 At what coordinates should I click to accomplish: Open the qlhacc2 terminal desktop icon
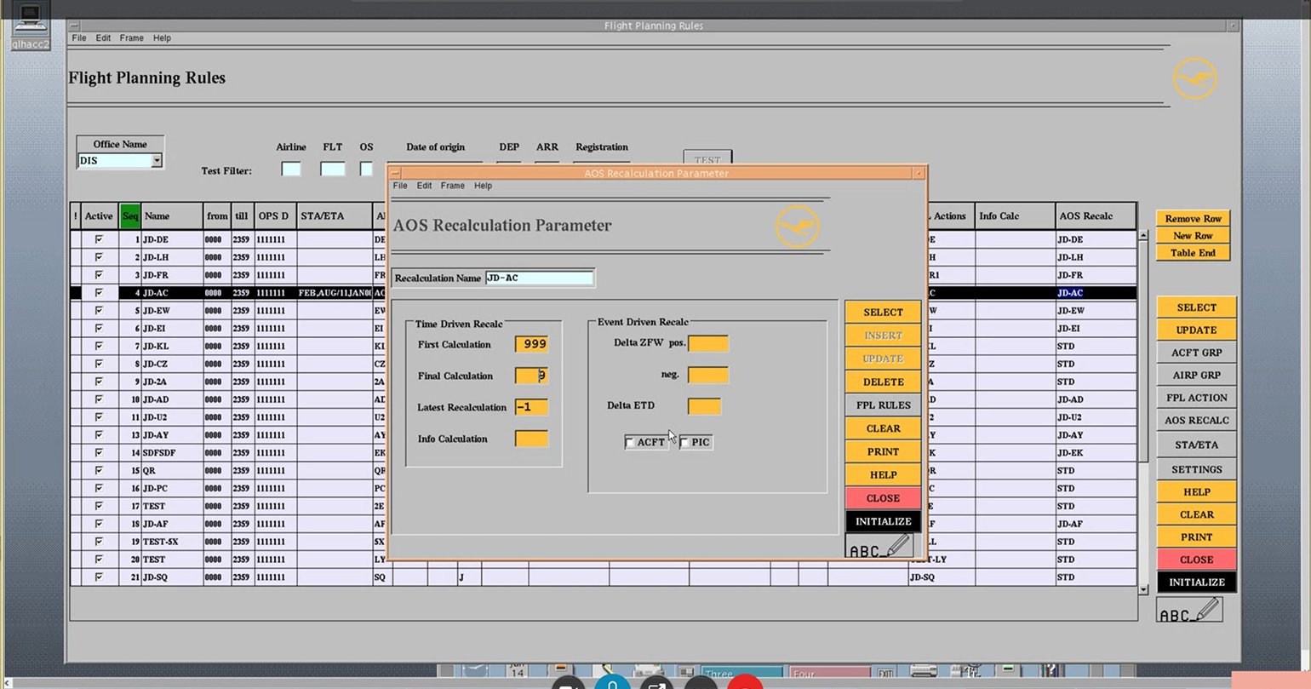(30, 26)
